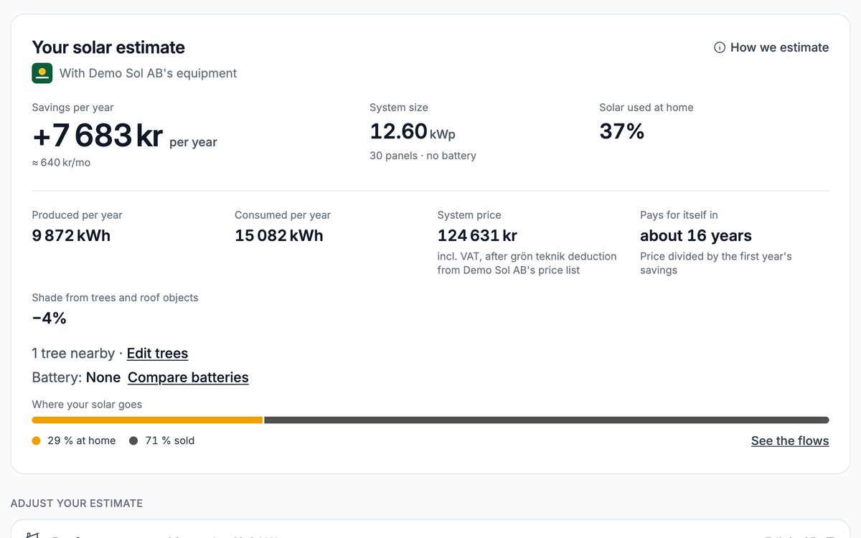Click the See the flows link
The image size is (861, 538).
pos(790,440)
